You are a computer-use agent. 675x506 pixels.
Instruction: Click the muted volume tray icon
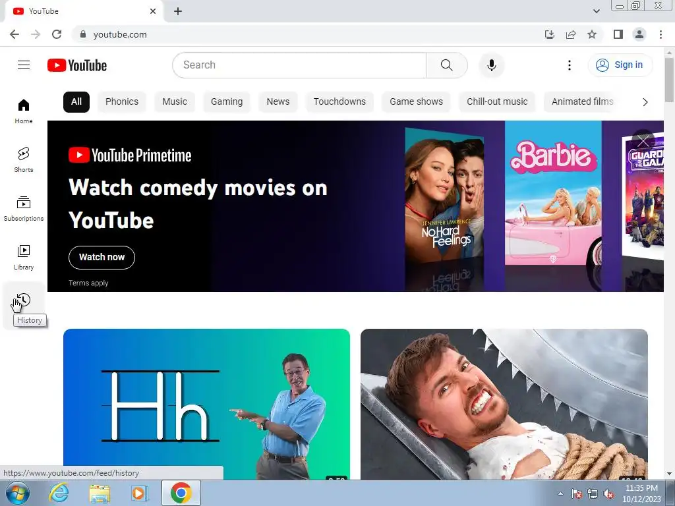pyautogui.click(x=608, y=493)
